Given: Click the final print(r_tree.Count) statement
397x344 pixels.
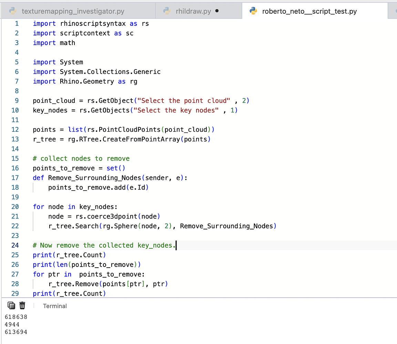Looking at the screenshot, I should pos(69,293).
